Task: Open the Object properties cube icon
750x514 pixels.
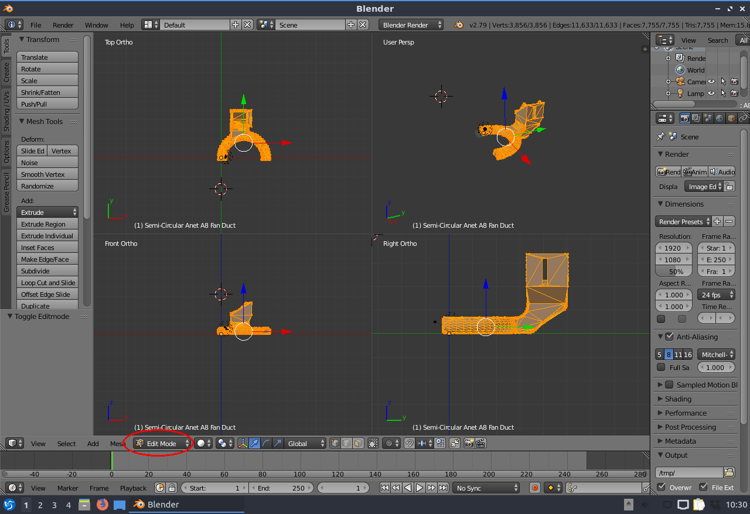Action: [x=731, y=118]
